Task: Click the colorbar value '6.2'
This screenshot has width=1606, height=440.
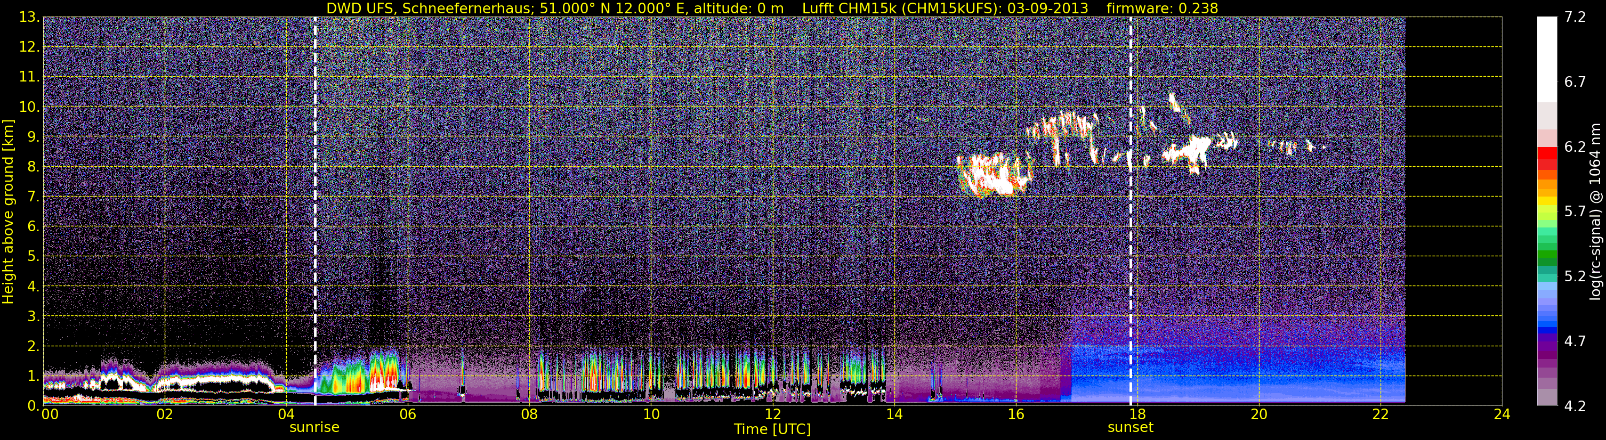Action: tap(1575, 147)
